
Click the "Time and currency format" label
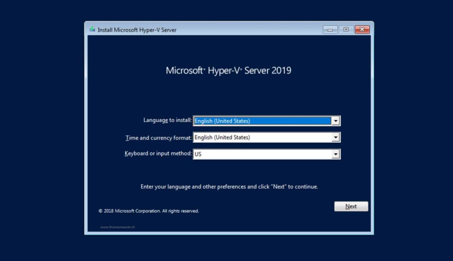pyautogui.click(x=158, y=137)
